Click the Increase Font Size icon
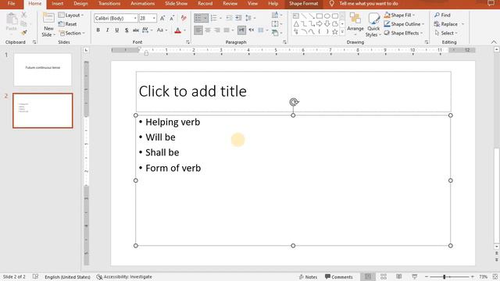Screen dimensions: 500x281 (x=162, y=18)
